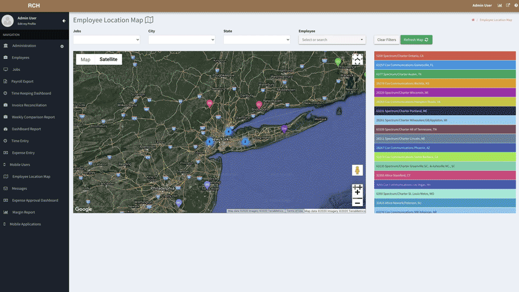Open Employee Location Map in the sidebar
This screenshot has height=292, width=519.
point(31,177)
